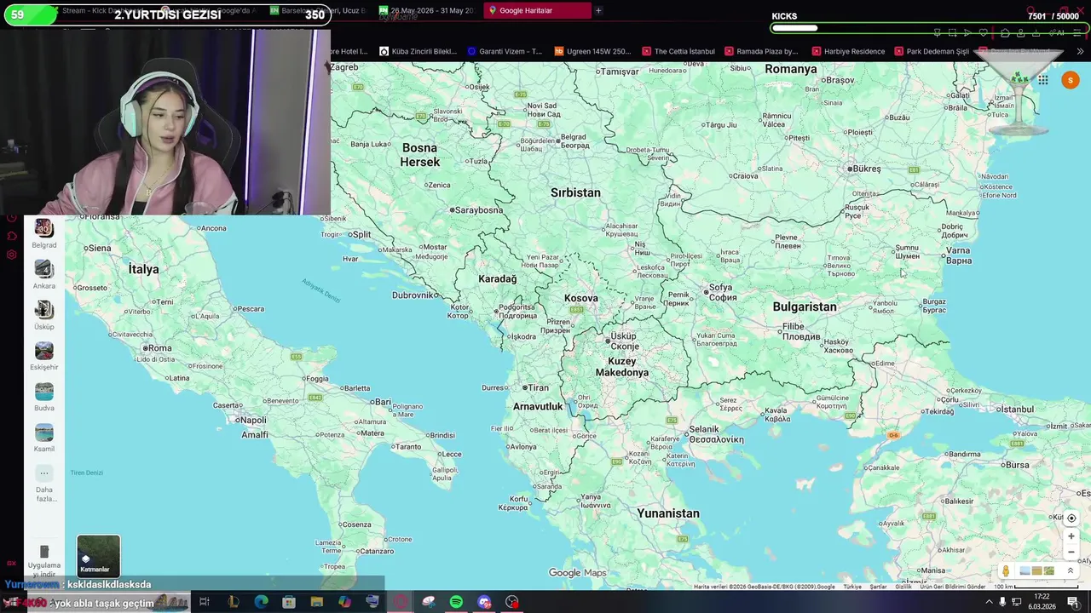This screenshot has height=613, width=1091.
Task: Open Opera AI assistant icon
Action: pos(1057,32)
